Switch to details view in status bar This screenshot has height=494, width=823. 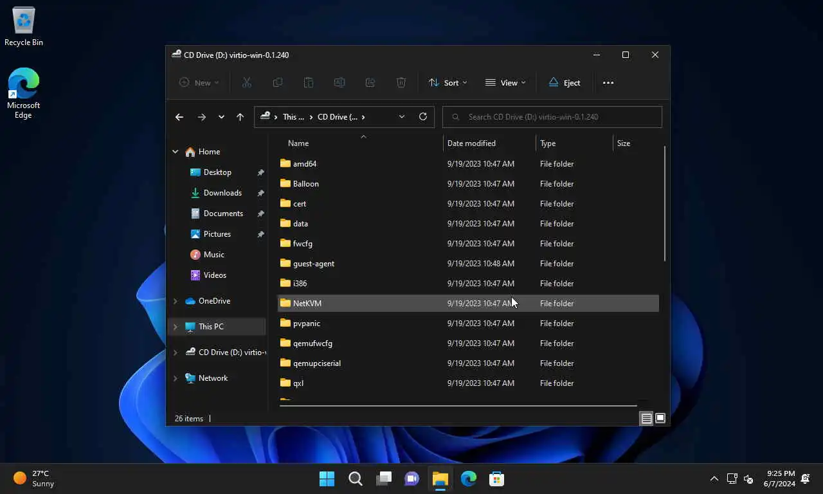[647, 418]
